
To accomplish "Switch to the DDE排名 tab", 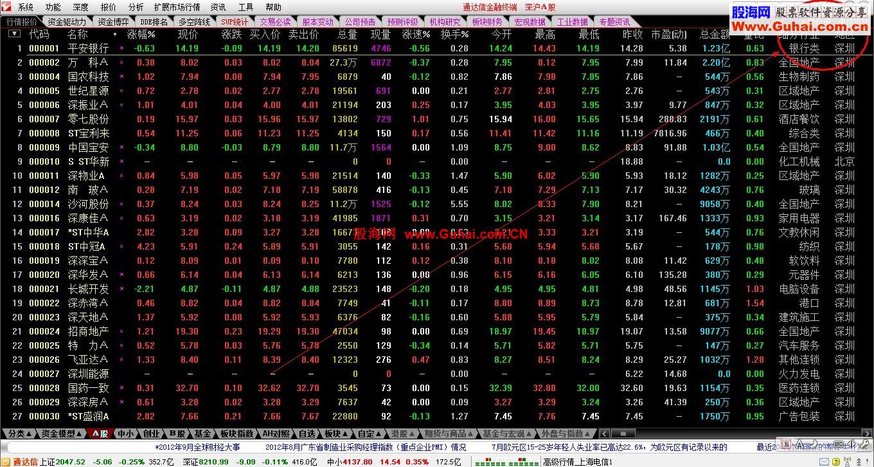I will [154, 21].
